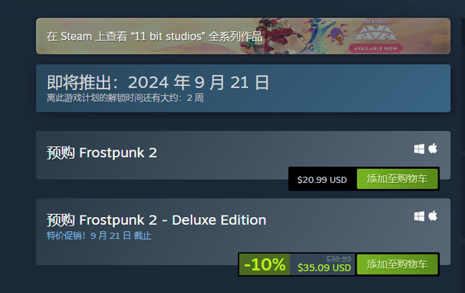The height and width of the screenshot is (293, 465).
Task: Click the crossed-out $38.99 original price
Action: [339, 259]
